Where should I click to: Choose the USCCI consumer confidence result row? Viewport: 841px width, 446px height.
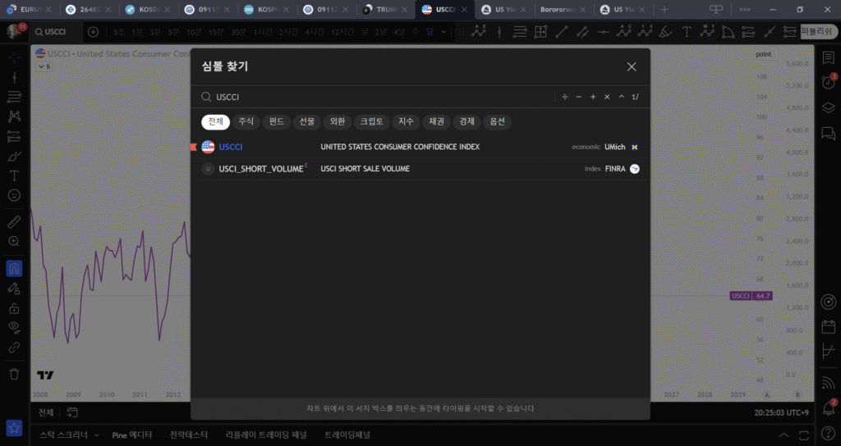(420, 147)
